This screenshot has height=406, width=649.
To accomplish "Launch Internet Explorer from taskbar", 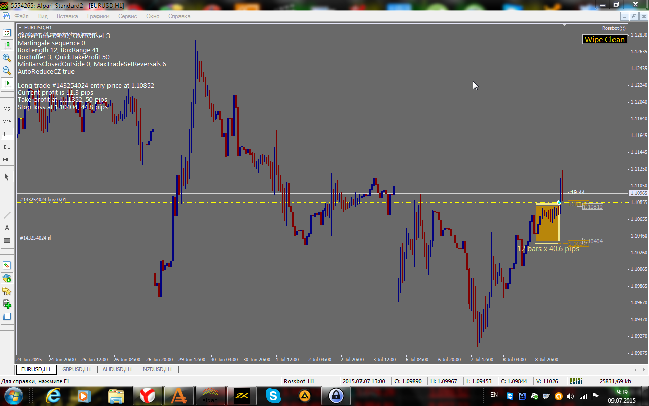I will tap(53, 395).
